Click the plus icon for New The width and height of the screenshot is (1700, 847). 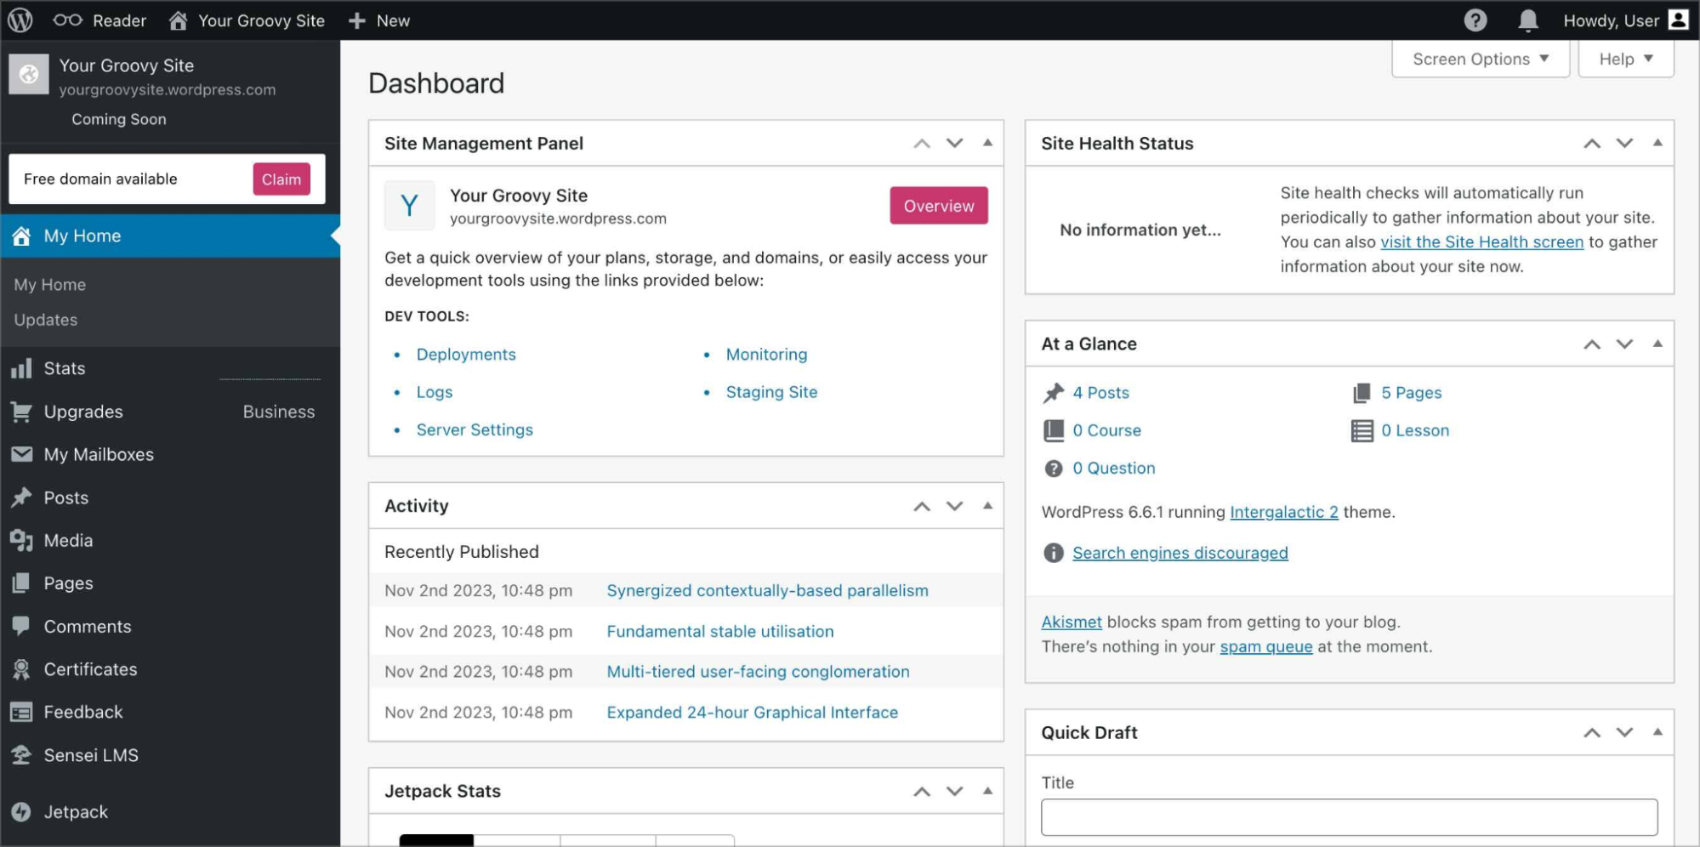pyautogui.click(x=357, y=20)
